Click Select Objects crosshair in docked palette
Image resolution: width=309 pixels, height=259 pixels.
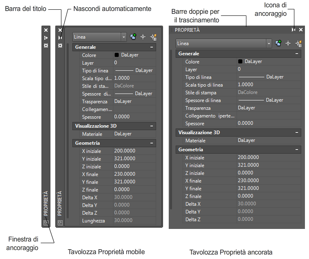tap(288, 44)
